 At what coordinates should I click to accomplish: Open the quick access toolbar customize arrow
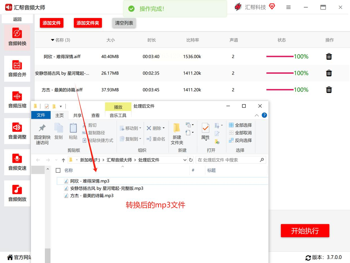pyautogui.click(x=61, y=106)
